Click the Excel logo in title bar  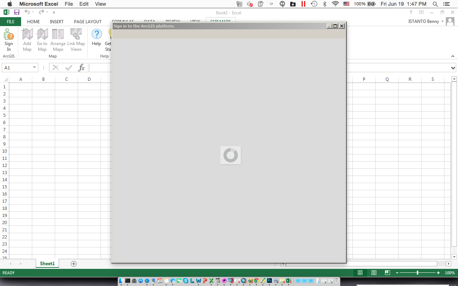pos(6,12)
